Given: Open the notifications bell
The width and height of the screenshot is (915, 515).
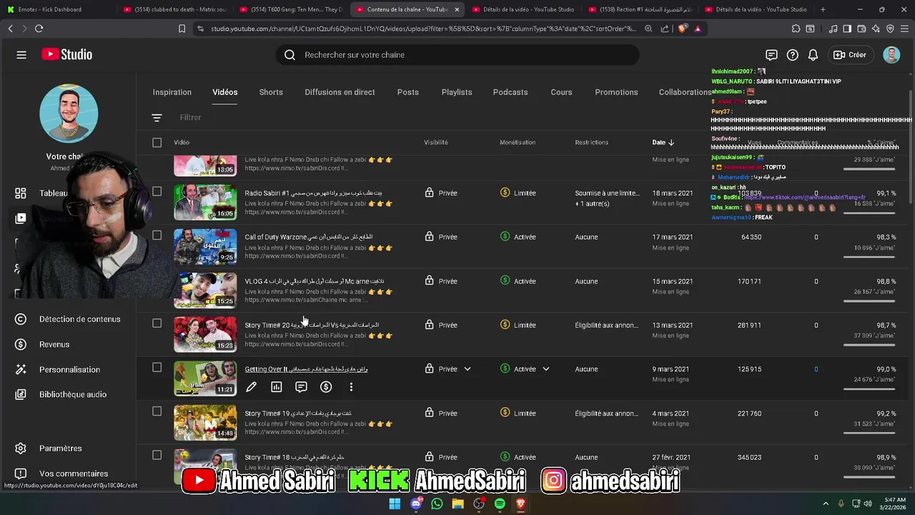Looking at the screenshot, I should (x=813, y=55).
